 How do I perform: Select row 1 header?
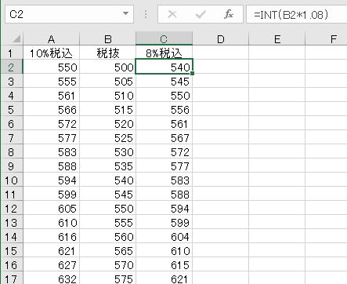[x=12, y=53]
